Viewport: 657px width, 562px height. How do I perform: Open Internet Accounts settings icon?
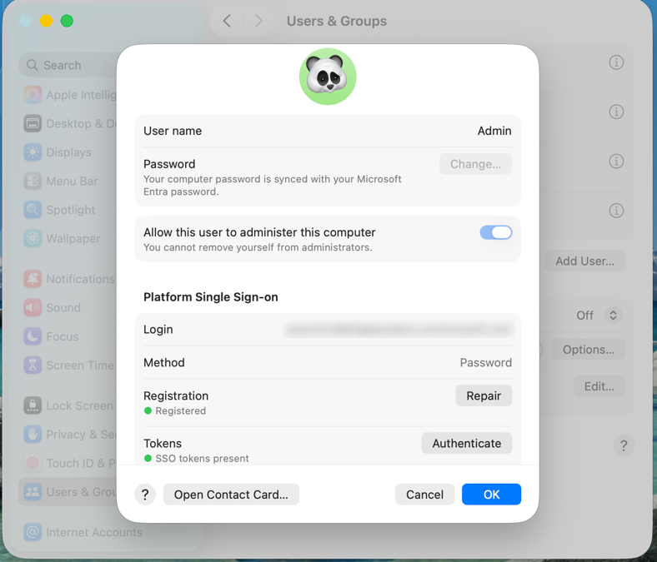[33, 532]
